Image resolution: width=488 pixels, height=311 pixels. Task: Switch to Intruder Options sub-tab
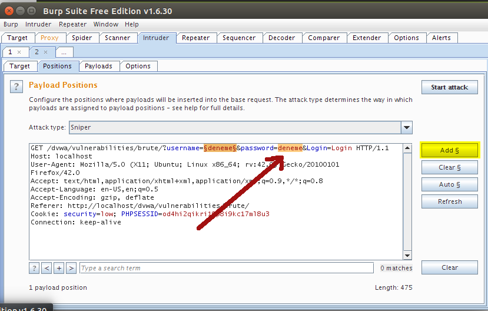[x=138, y=66]
